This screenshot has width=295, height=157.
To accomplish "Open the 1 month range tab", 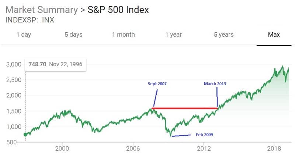I will (x=123, y=35).
